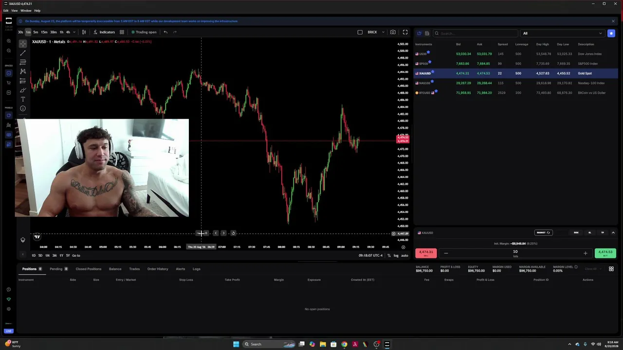Expand the timeframe list dropdown arrow
The height and width of the screenshot is (350, 623).
pyautogui.click(x=74, y=32)
